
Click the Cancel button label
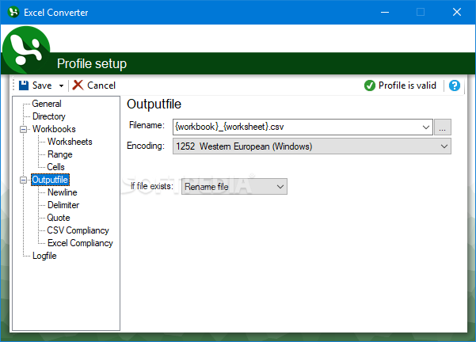tap(101, 85)
